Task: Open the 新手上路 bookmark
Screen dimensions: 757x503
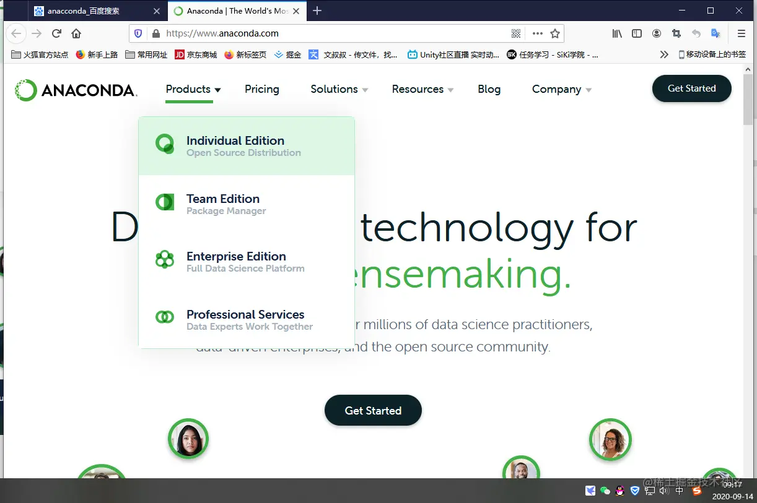Action: pos(97,54)
